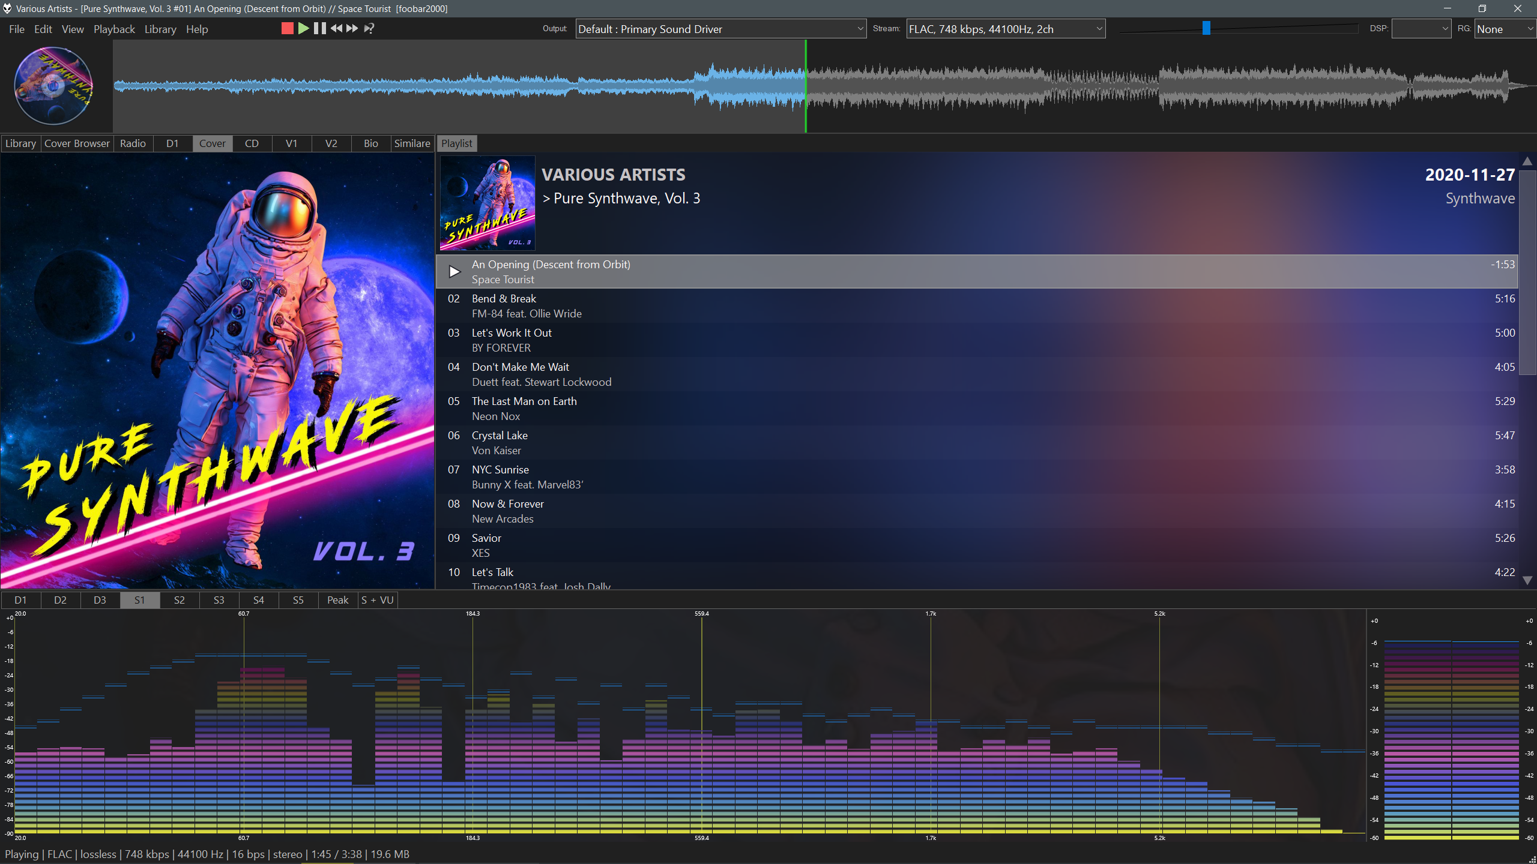Play a random track

(x=369, y=28)
